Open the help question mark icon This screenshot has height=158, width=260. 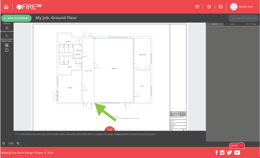pyautogui.click(x=221, y=7)
